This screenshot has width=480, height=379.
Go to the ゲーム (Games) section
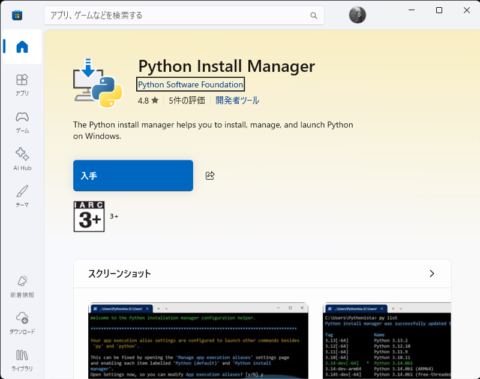(22, 122)
